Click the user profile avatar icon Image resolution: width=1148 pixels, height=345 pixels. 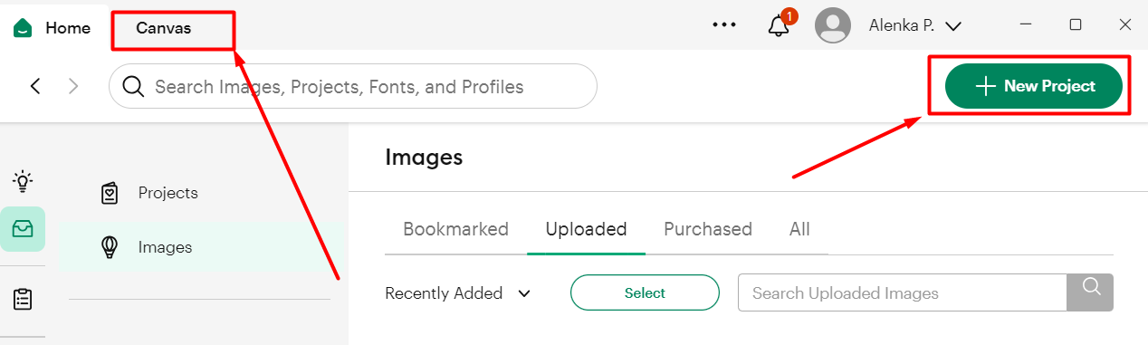tap(833, 25)
